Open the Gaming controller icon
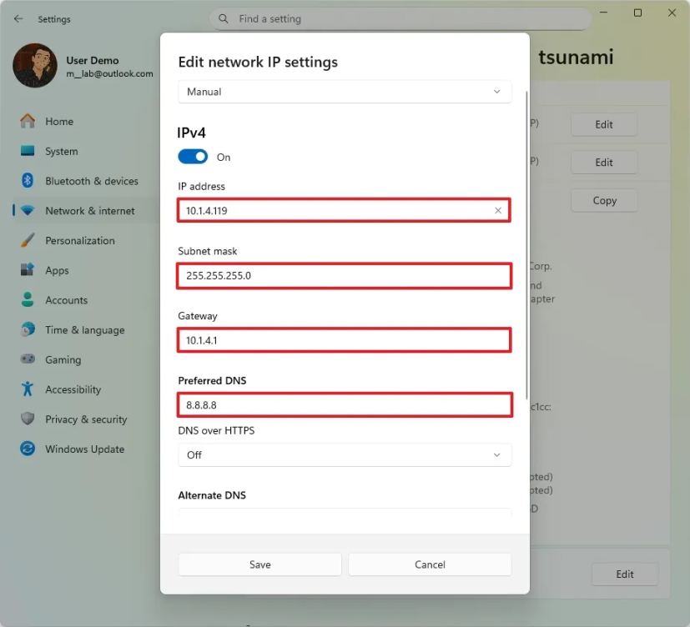 28,360
